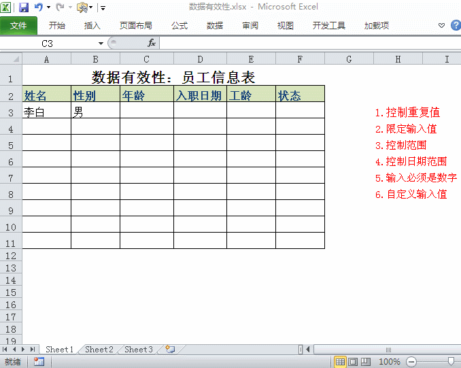Open the 数据 ribbon tab
The height and width of the screenshot is (368, 461).
[x=215, y=26]
